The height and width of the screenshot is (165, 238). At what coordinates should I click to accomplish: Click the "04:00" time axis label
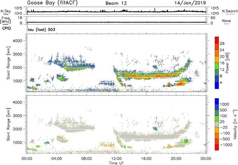click(x=57, y=159)
